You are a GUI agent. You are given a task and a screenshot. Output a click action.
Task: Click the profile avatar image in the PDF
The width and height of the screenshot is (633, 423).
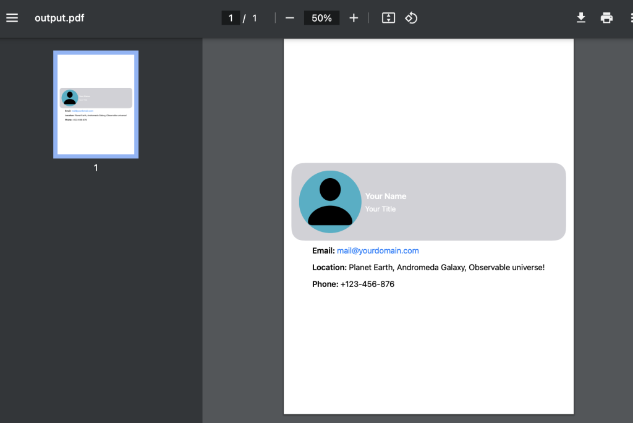pos(330,202)
